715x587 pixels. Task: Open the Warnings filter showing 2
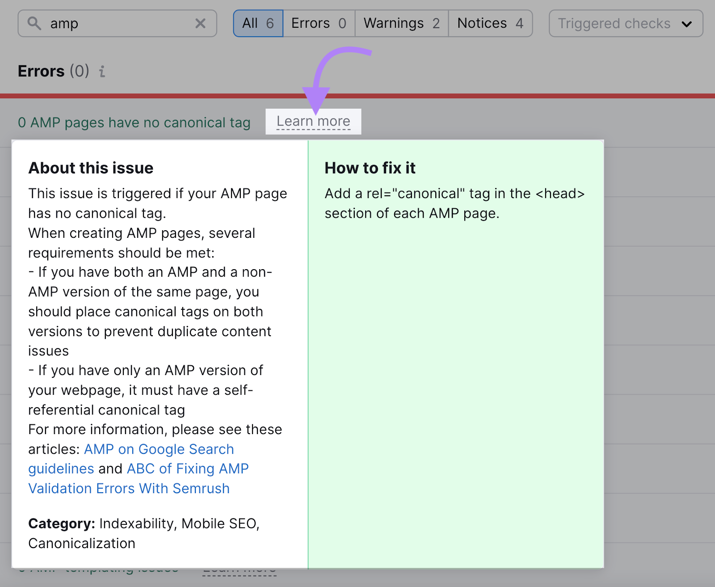(x=401, y=23)
